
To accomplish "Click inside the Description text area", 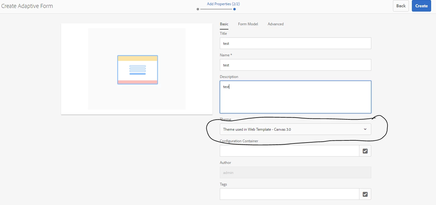I will coord(296,97).
